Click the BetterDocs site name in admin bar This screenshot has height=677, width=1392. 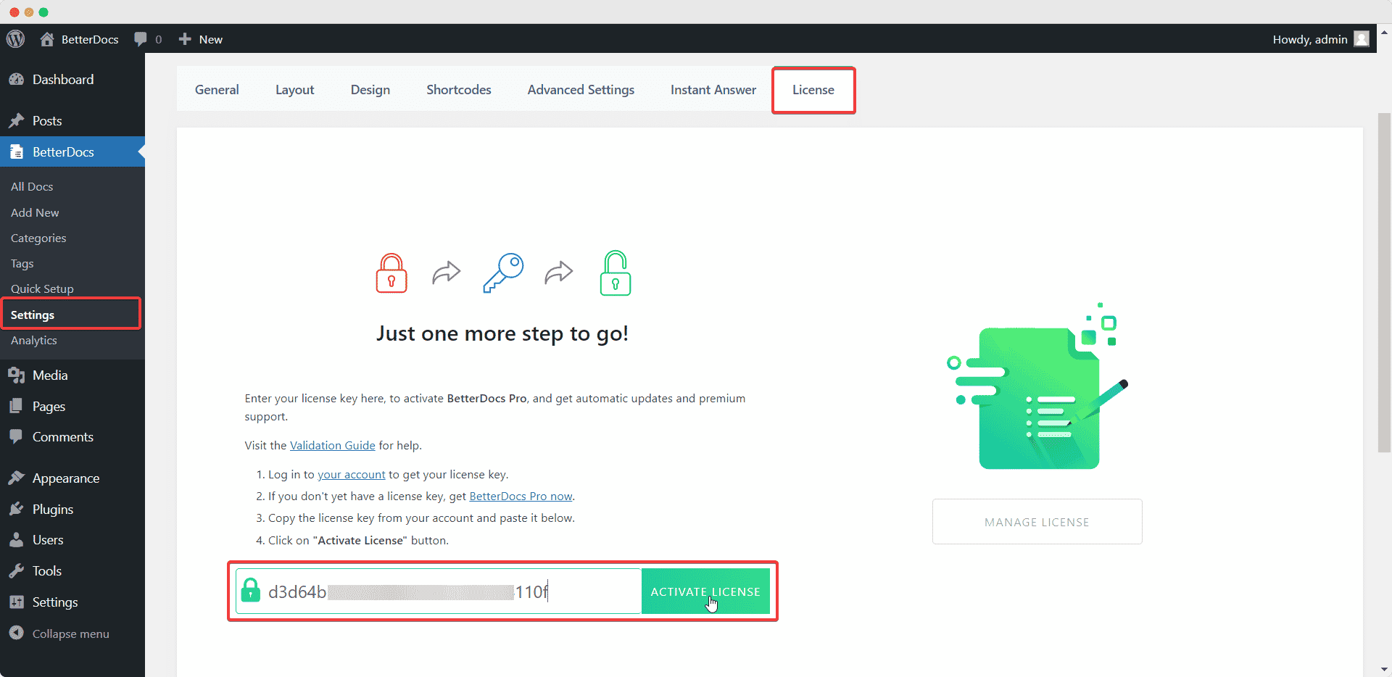(x=90, y=39)
